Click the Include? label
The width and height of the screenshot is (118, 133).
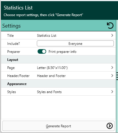point(14,44)
